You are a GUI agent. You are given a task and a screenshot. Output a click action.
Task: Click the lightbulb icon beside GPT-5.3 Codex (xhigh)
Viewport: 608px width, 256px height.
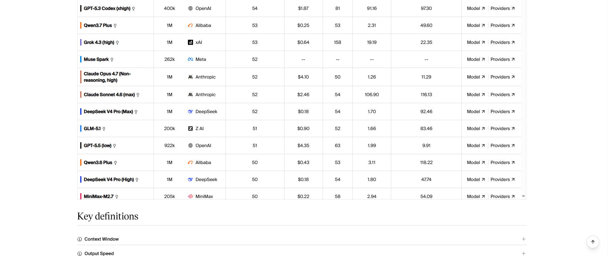point(133,9)
